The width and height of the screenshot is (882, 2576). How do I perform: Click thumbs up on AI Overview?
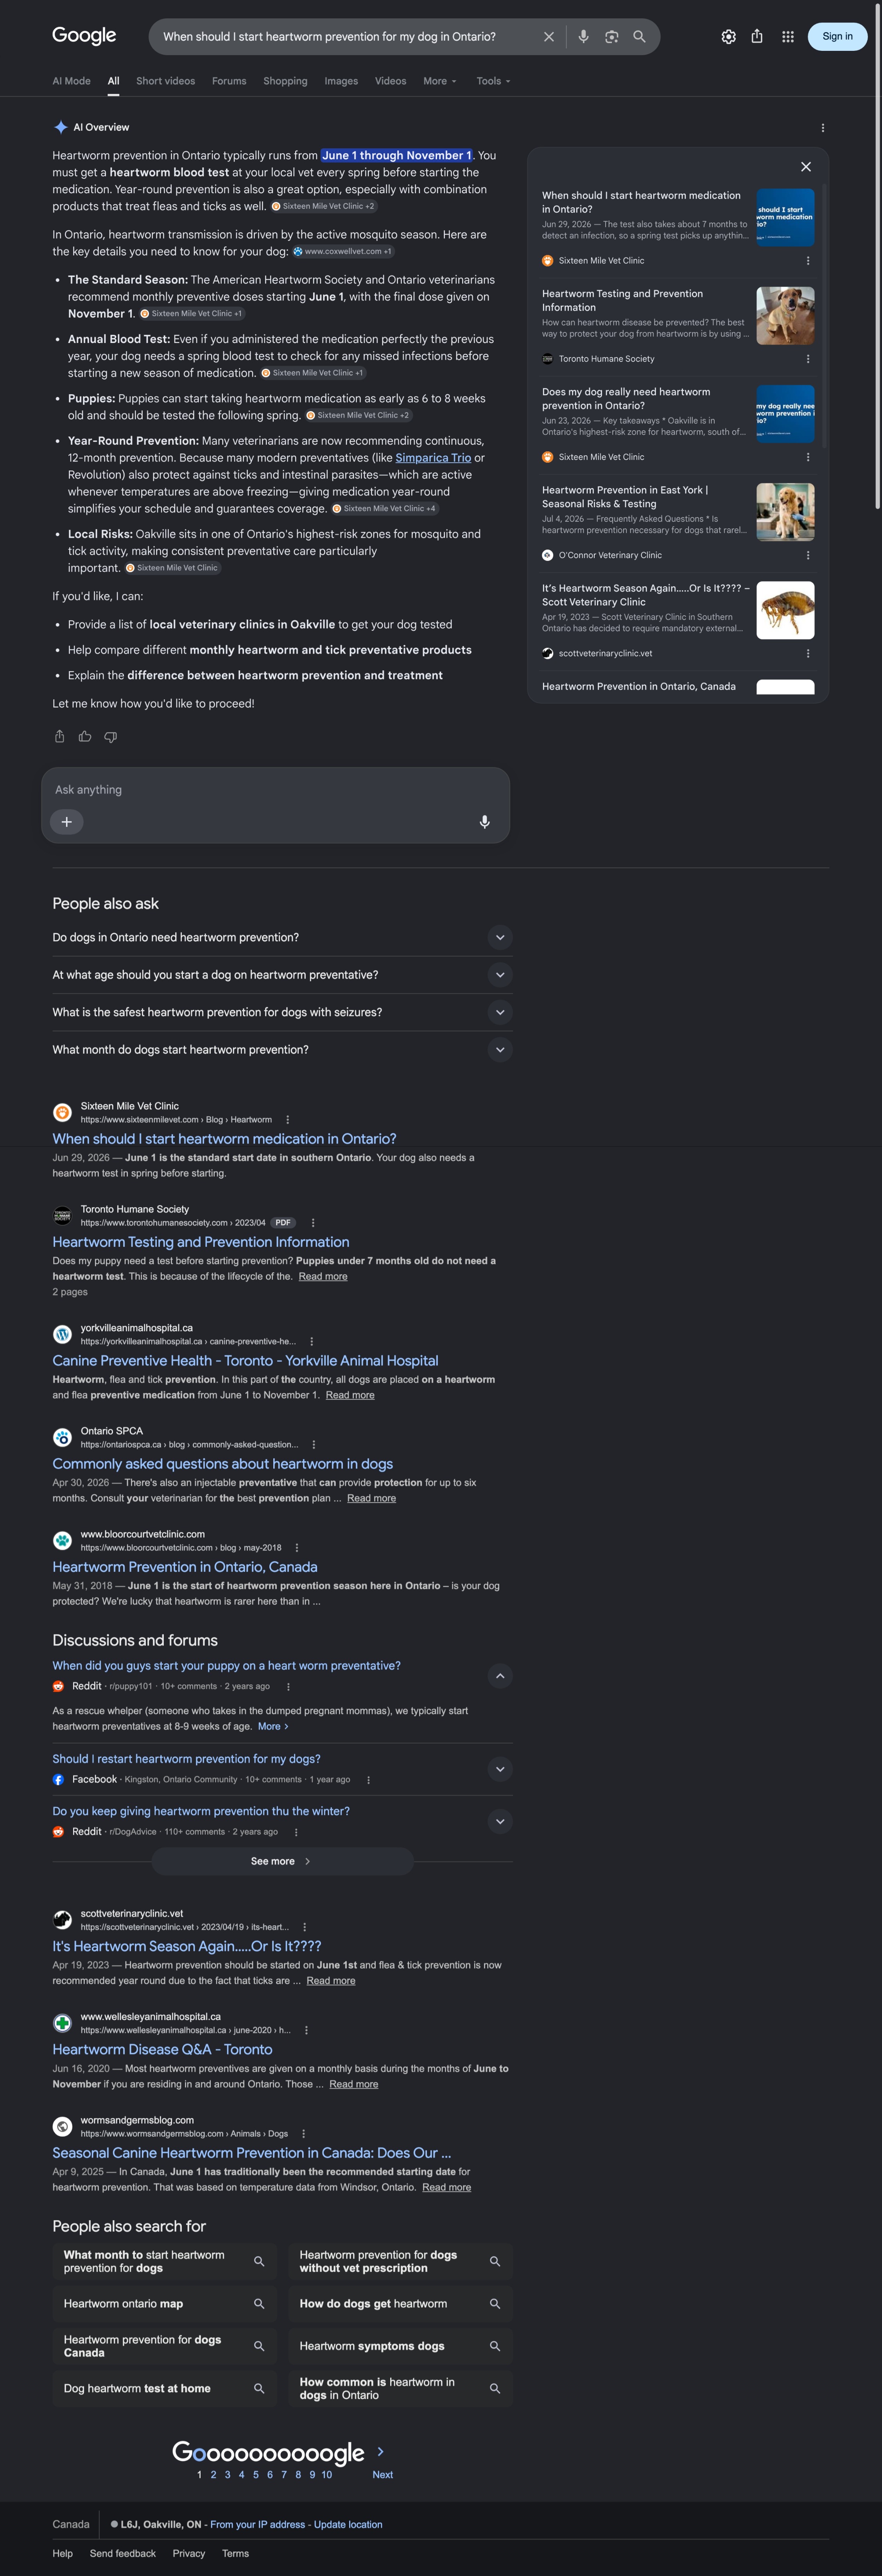click(85, 737)
